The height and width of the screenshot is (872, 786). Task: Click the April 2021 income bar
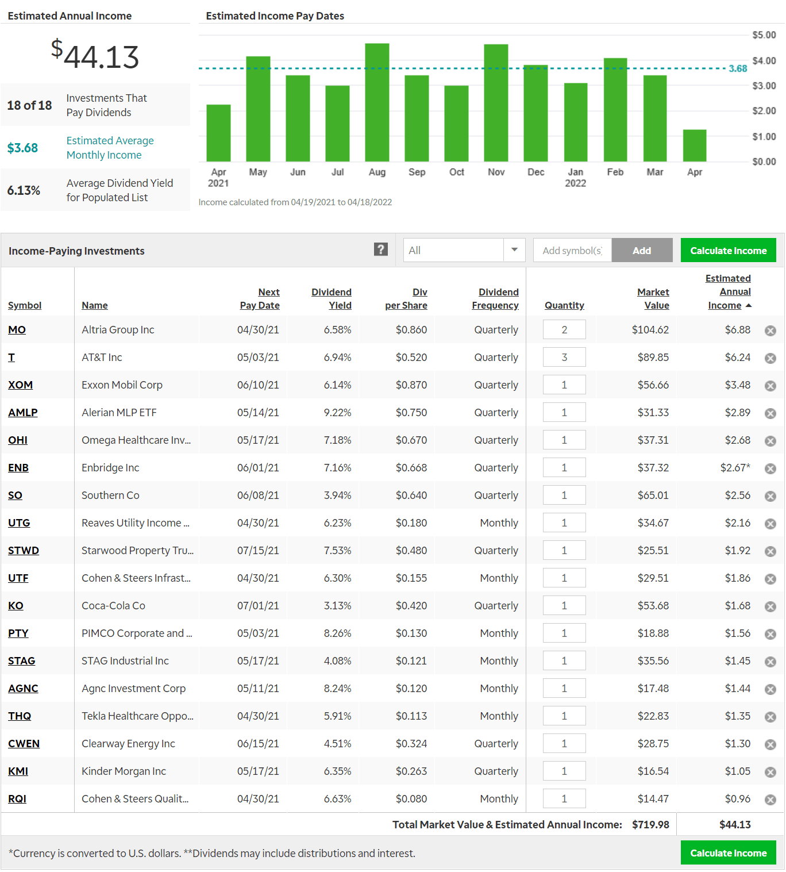point(218,133)
